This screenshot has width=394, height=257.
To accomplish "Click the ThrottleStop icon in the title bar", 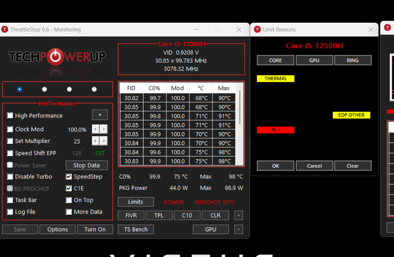I will coord(5,29).
